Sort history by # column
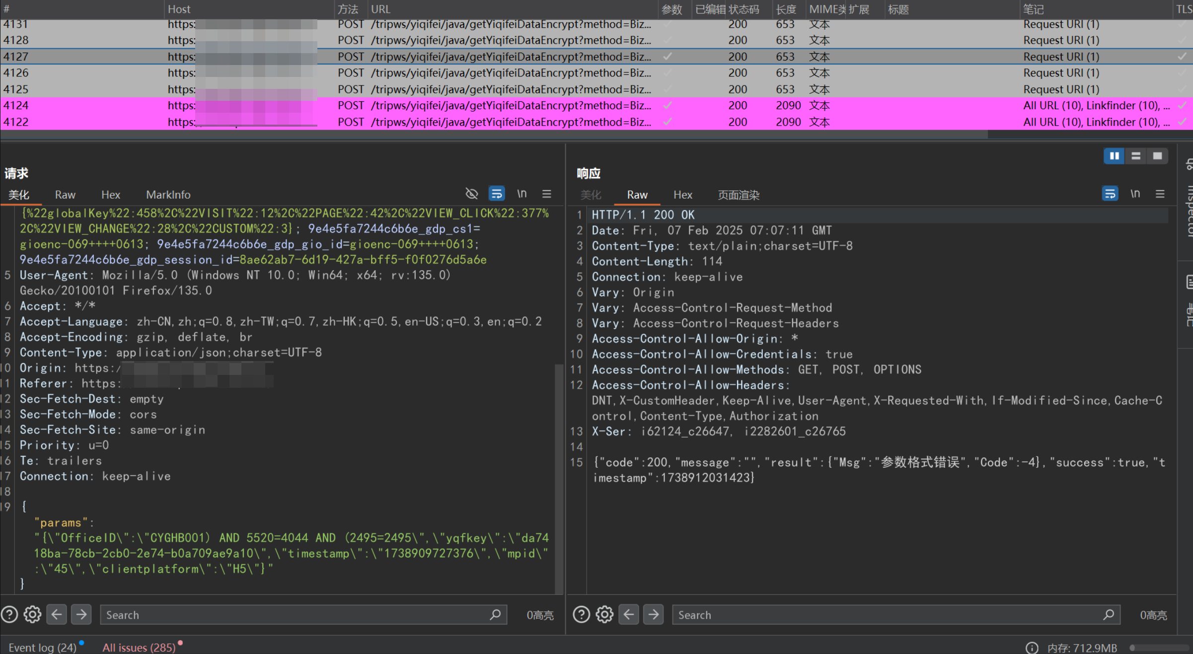Screen dimensions: 1193x654 point(82,9)
